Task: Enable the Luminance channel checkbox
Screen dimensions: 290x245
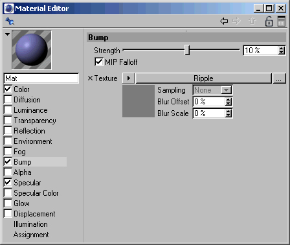Action: pos(8,110)
